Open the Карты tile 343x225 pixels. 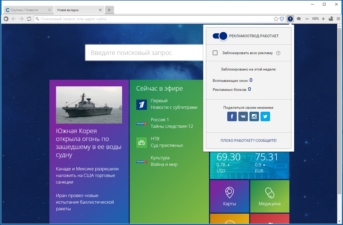pos(230,196)
